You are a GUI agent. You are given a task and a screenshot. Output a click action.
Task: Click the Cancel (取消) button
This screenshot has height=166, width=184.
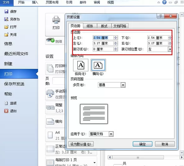(x=165, y=144)
